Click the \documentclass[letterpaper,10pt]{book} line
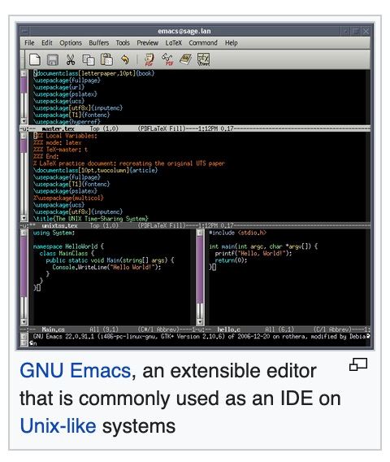 point(93,73)
